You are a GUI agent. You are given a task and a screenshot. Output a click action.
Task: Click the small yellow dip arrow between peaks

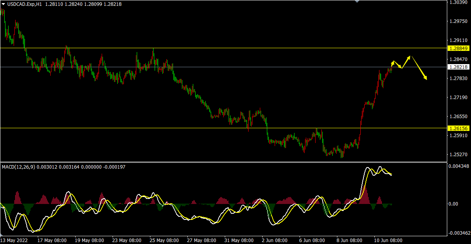click(401, 68)
